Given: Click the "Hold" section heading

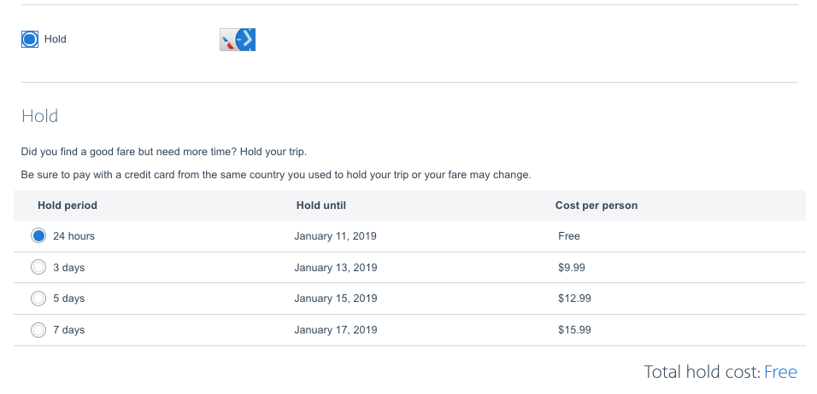Looking at the screenshot, I should pos(39,116).
